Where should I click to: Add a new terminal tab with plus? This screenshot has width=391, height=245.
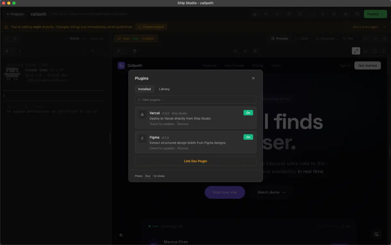(x=20, y=51)
